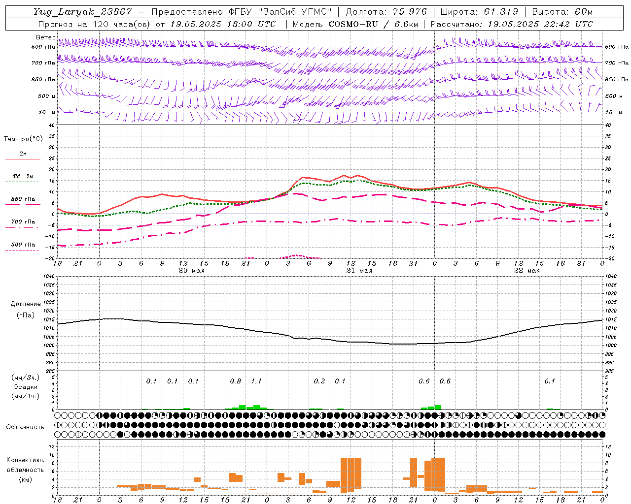
Task: Click the 850 гПа temperature legend entry
Action: click(23, 199)
